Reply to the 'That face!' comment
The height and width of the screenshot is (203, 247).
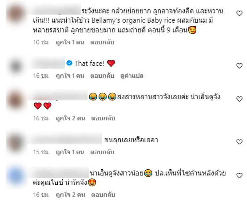click(102, 76)
